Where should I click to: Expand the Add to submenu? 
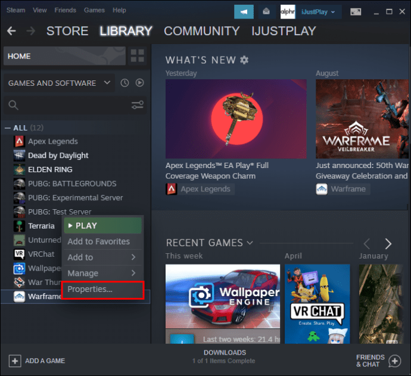102,257
